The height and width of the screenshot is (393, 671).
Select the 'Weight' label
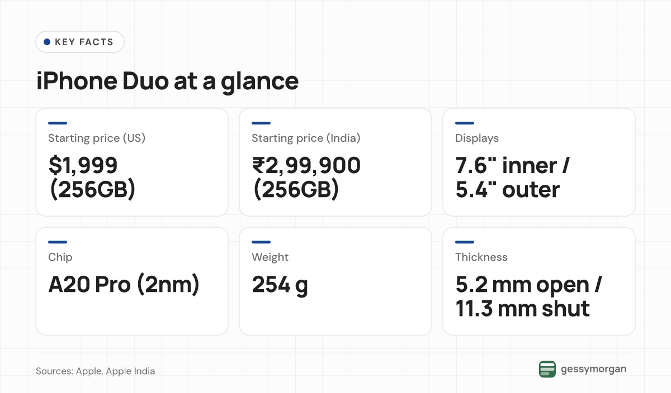pos(270,257)
